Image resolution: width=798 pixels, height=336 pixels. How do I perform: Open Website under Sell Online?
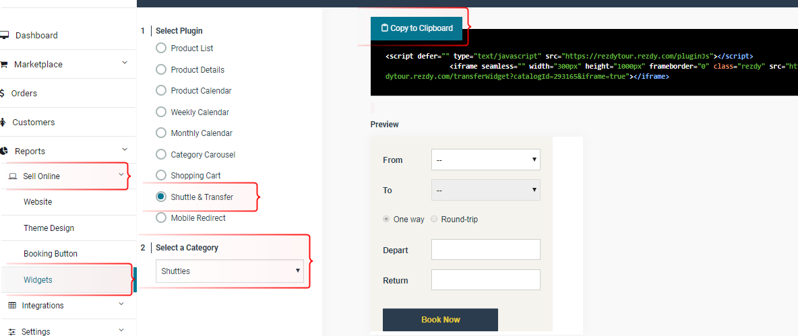coord(38,202)
